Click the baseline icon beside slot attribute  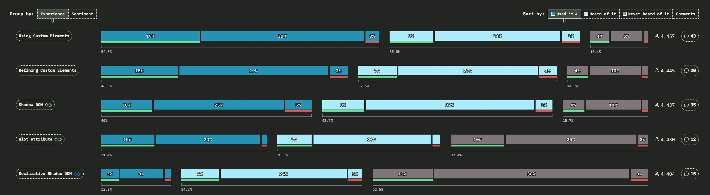coord(58,139)
